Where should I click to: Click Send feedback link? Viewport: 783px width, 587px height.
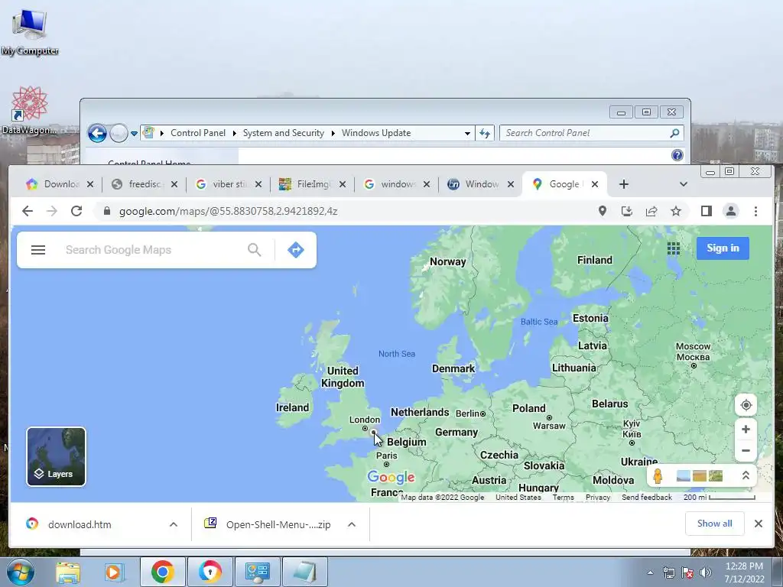point(647,497)
